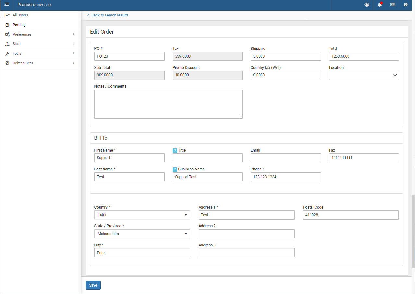
Task: Click the Preferences gears icon
Action: [x=7, y=34]
